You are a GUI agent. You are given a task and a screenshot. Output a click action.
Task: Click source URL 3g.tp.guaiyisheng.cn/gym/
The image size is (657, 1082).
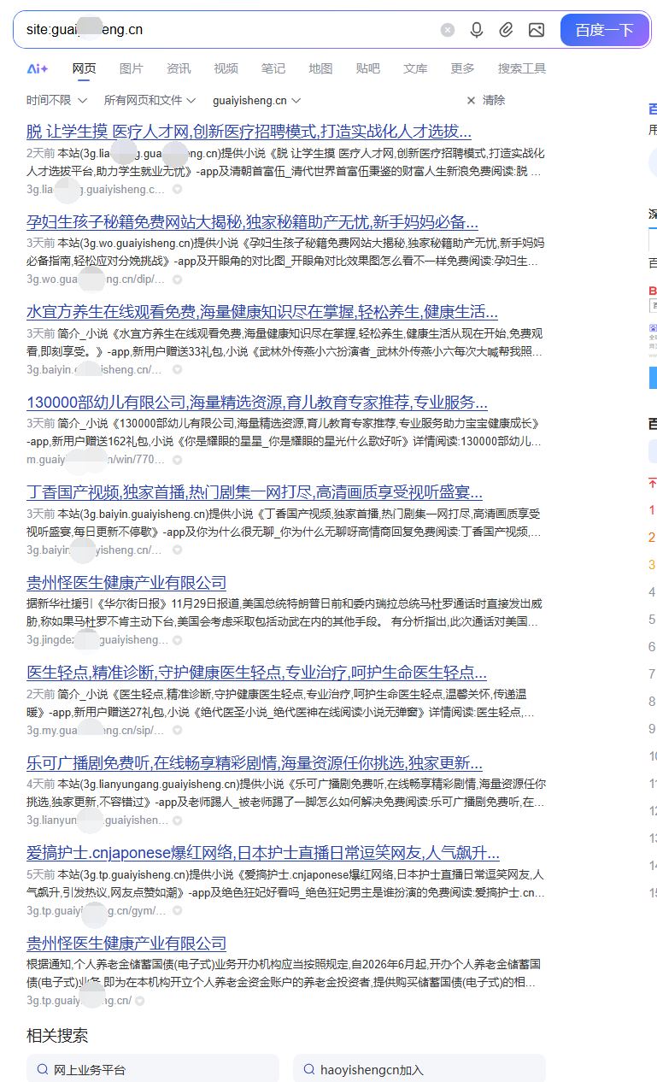97,911
